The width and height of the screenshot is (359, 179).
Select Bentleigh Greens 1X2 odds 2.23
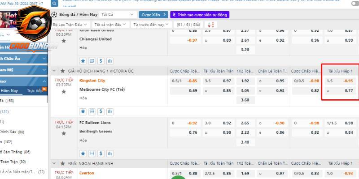pos(245,132)
